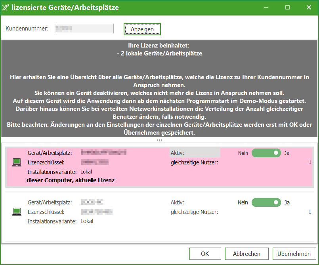This screenshot has height=265, width=319.
Task: Click the Ja label beside the highlighted entry's switch
Action: [x=287, y=153]
